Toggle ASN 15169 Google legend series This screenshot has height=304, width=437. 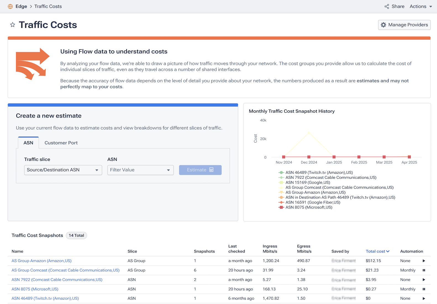coord(304,182)
